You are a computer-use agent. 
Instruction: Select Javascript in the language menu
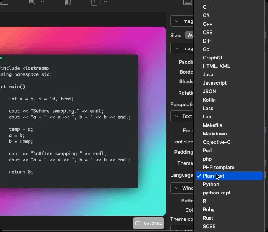click(229, 83)
